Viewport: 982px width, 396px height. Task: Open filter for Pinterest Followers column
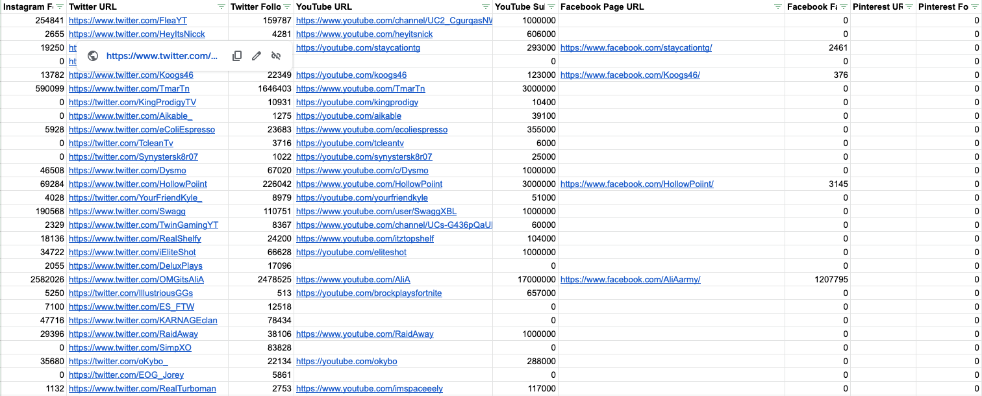coord(975,6)
